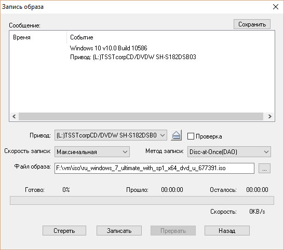Click the right arrow of horizontal scrollbar
This screenshot has width=284, height=250.
coord(269,116)
